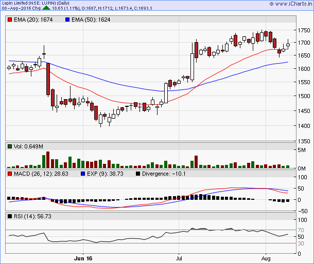This screenshot has width=314, height=264.
Task: Click the EMA (50): 1624 label
Action: (x=91, y=20)
